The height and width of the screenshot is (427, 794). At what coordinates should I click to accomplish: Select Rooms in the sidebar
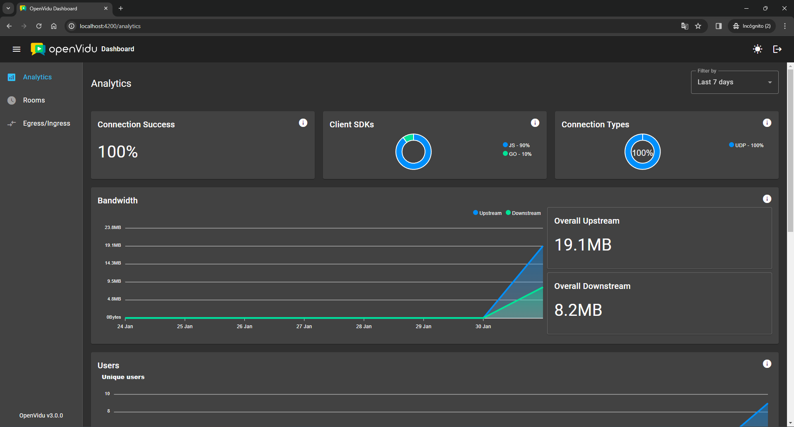(34, 100)
